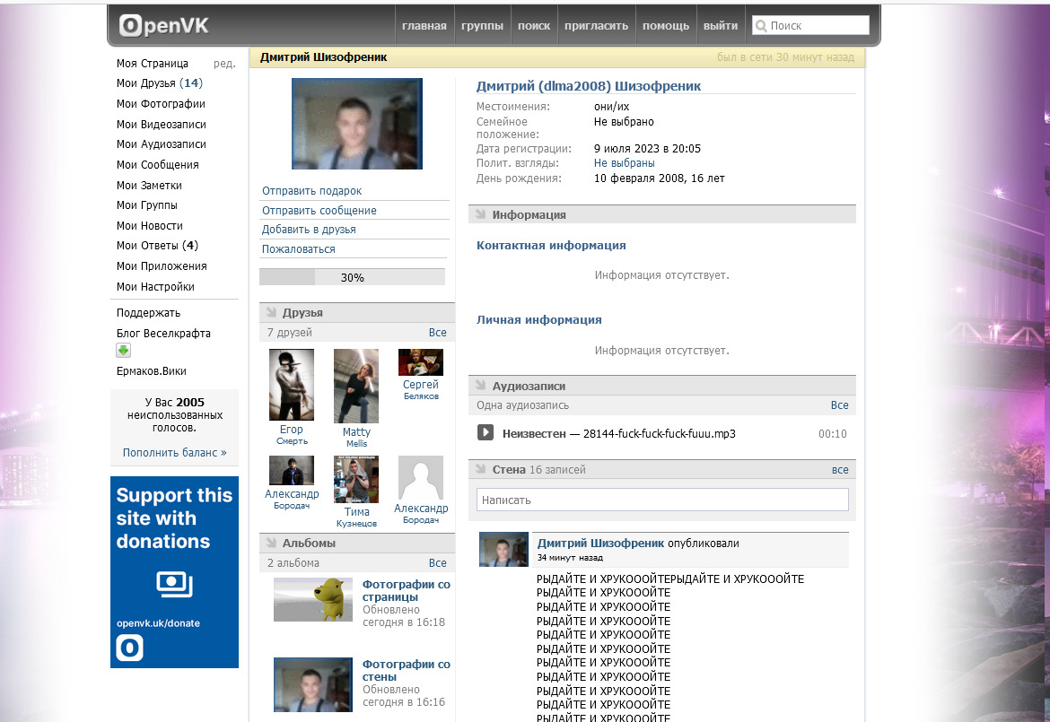Image resolution: width=1050 pixels, height=722 pixels.
Task: Open the помощь menu item
Action: [666, 25]
